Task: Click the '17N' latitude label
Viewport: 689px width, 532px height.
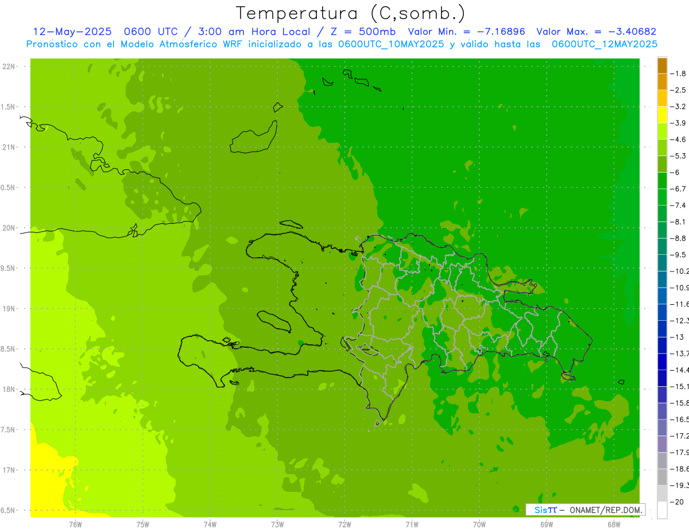Action: click(9, 470)
